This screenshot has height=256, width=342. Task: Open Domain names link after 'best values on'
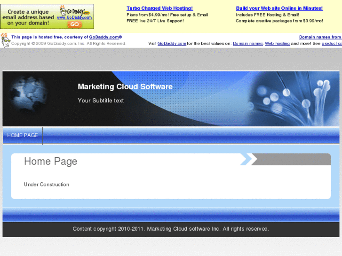[248, 43]
